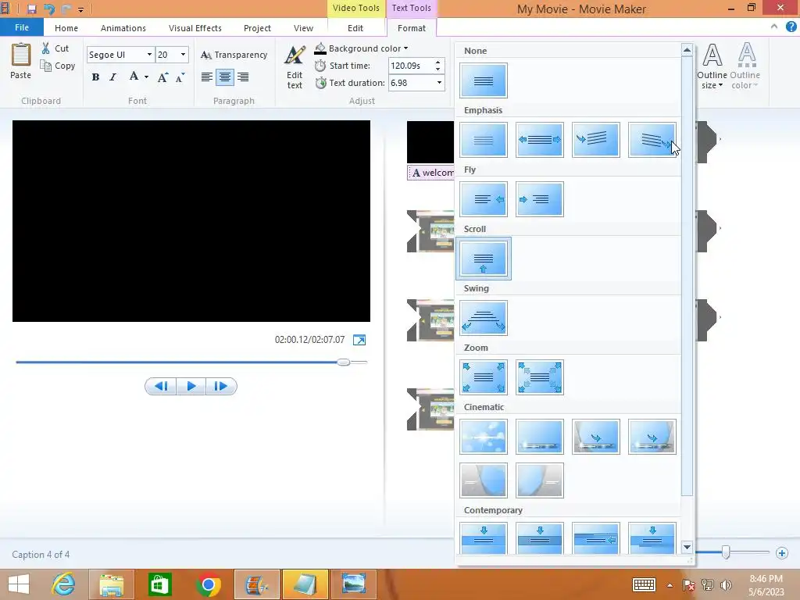This screenshot has height=600, width=800.
Task: Align caption text right
Action: click(243, 77)
